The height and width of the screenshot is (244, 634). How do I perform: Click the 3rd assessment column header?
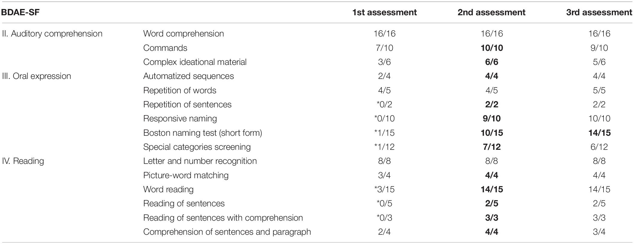point(599,12)
